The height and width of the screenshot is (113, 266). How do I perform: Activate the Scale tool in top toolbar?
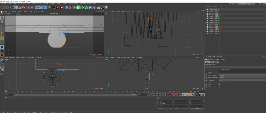click(x=20, y=7)
